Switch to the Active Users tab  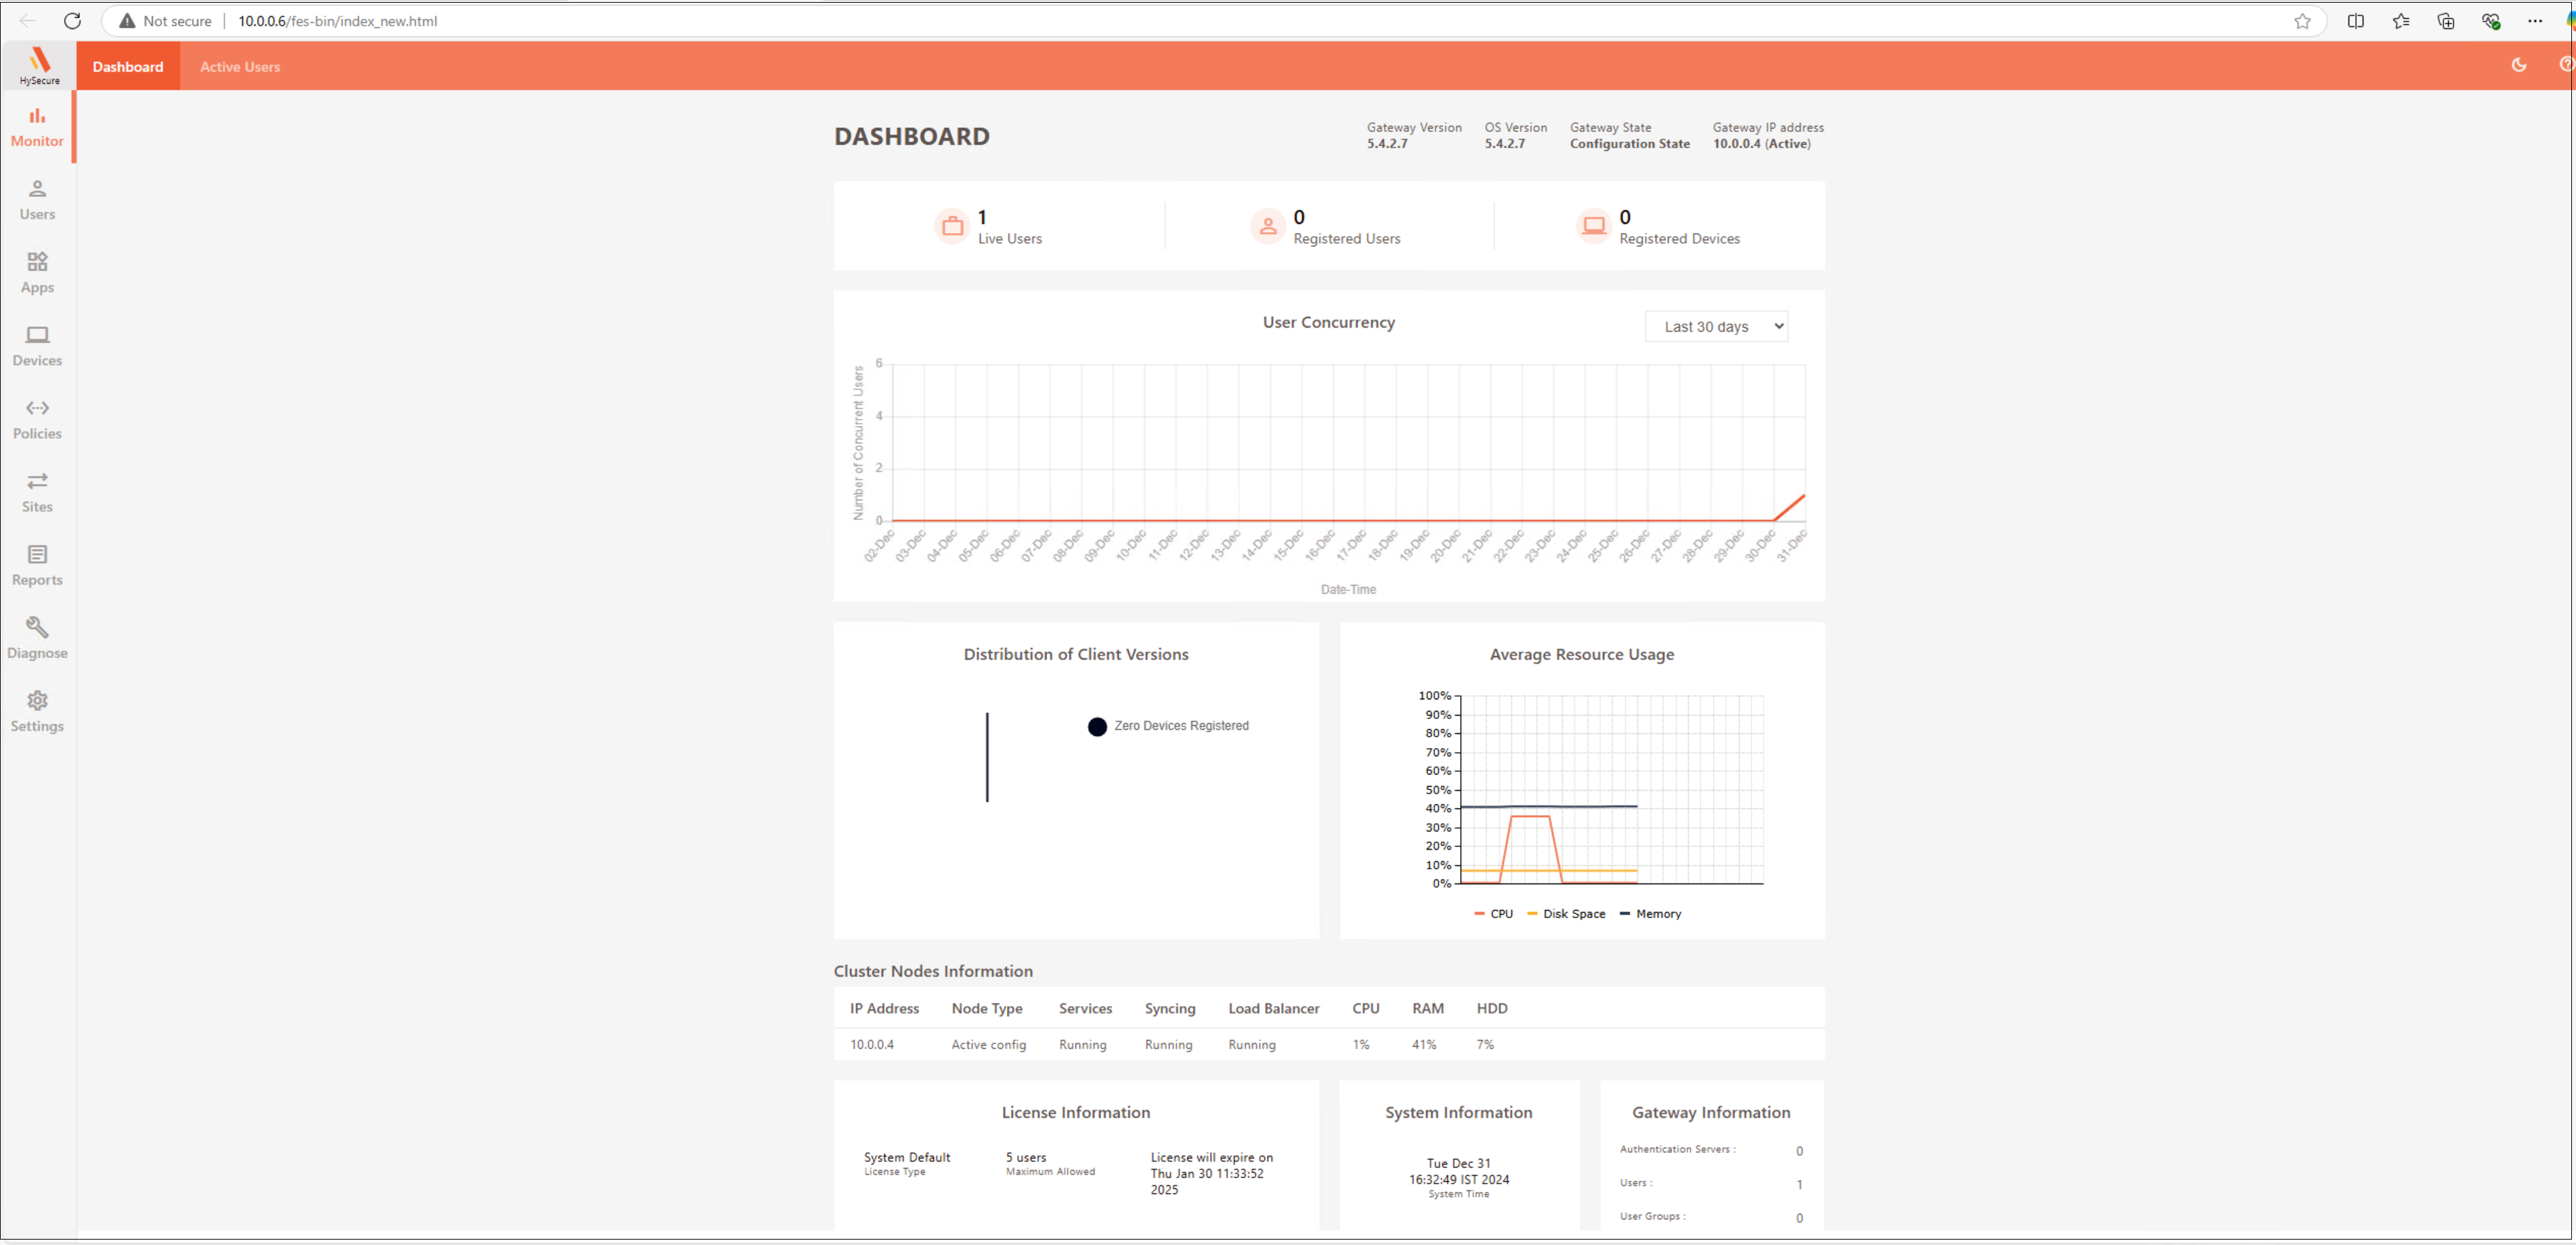click(x=240, y=66)
